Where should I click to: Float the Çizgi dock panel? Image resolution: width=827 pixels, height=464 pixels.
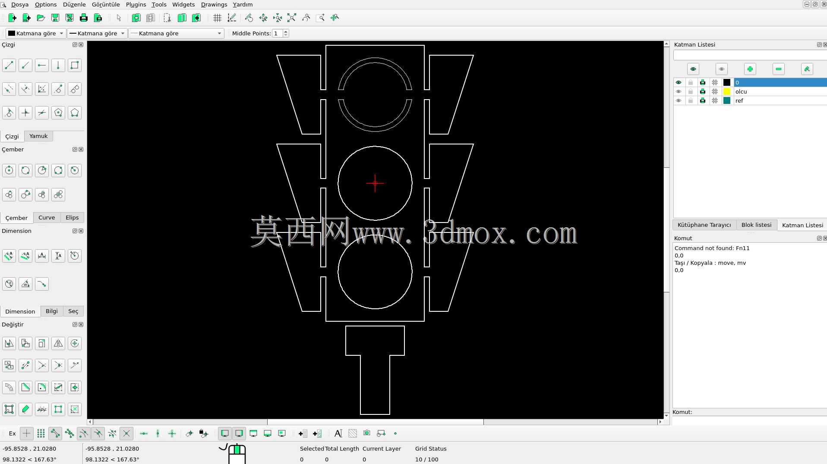pos(75,45)
